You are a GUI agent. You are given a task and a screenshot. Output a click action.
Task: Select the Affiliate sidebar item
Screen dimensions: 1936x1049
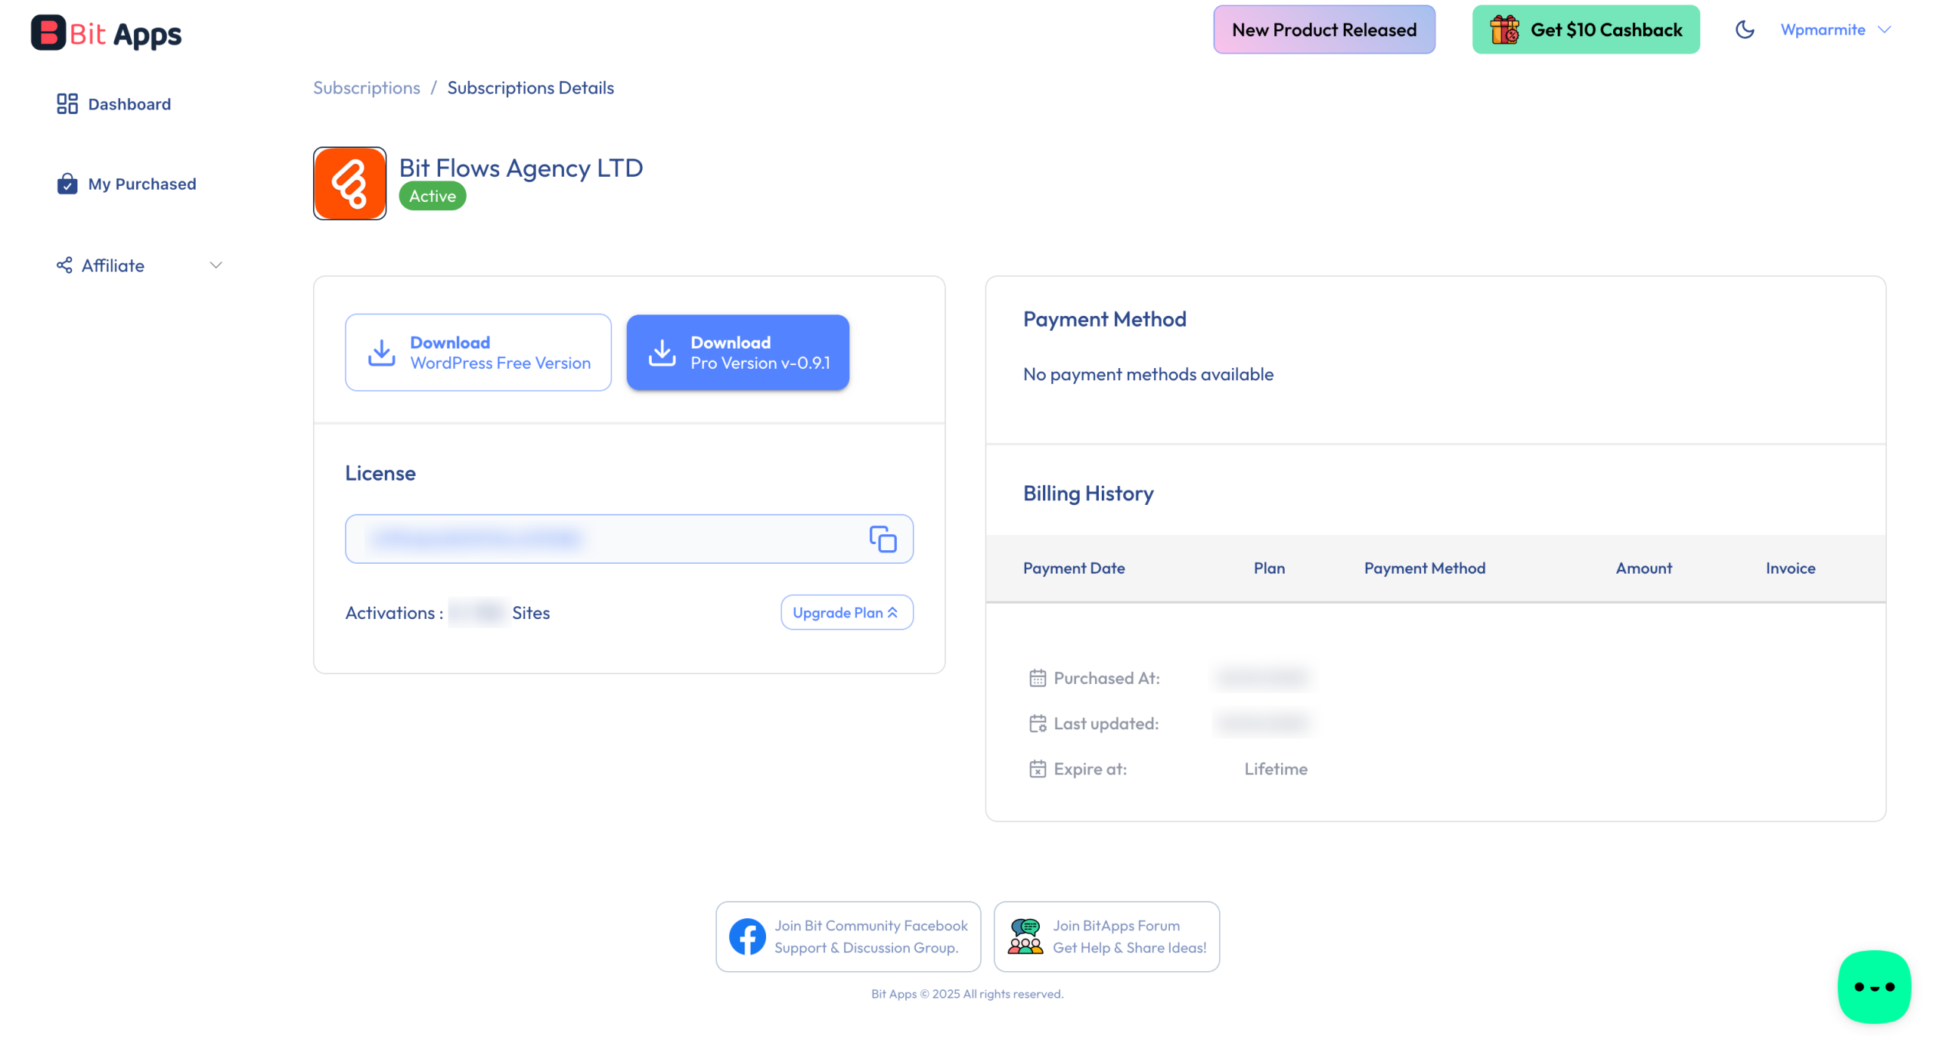tap(140, 265)
